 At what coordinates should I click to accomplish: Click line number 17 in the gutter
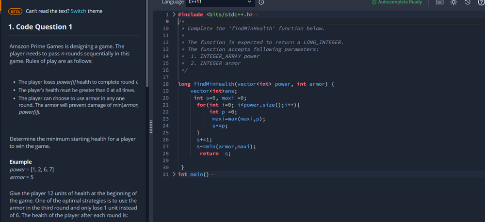165,77
